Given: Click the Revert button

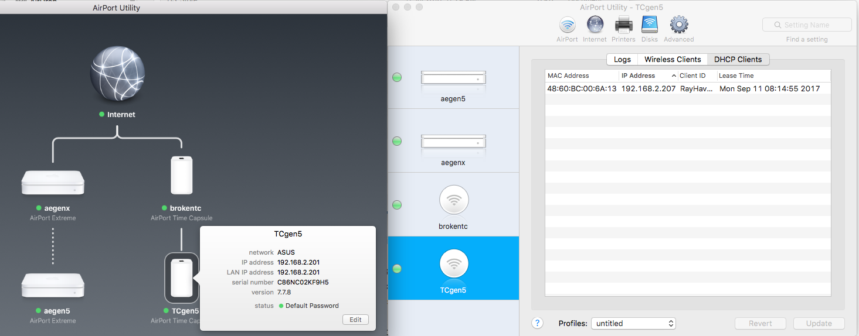Looking at the screenshot, I should pyautogui.click(x=760, y=323).
